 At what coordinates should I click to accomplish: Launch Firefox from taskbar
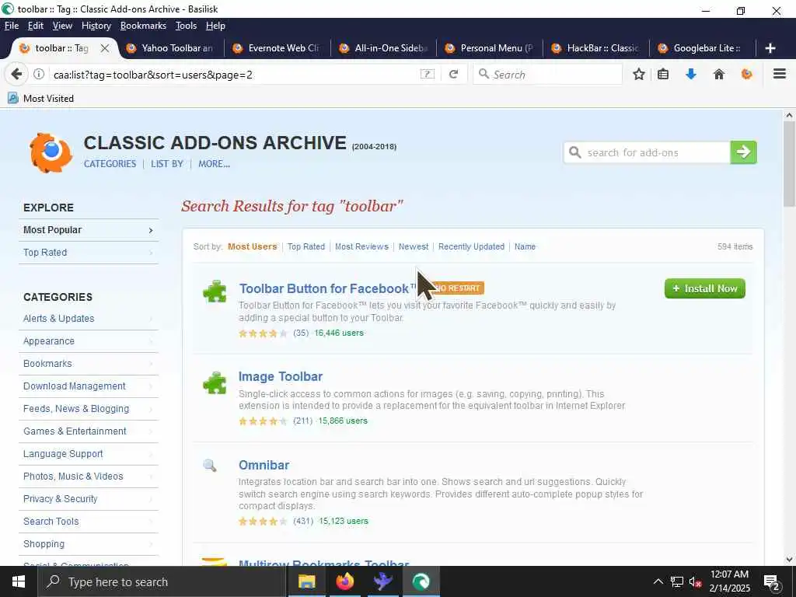[x=344, y=581]
